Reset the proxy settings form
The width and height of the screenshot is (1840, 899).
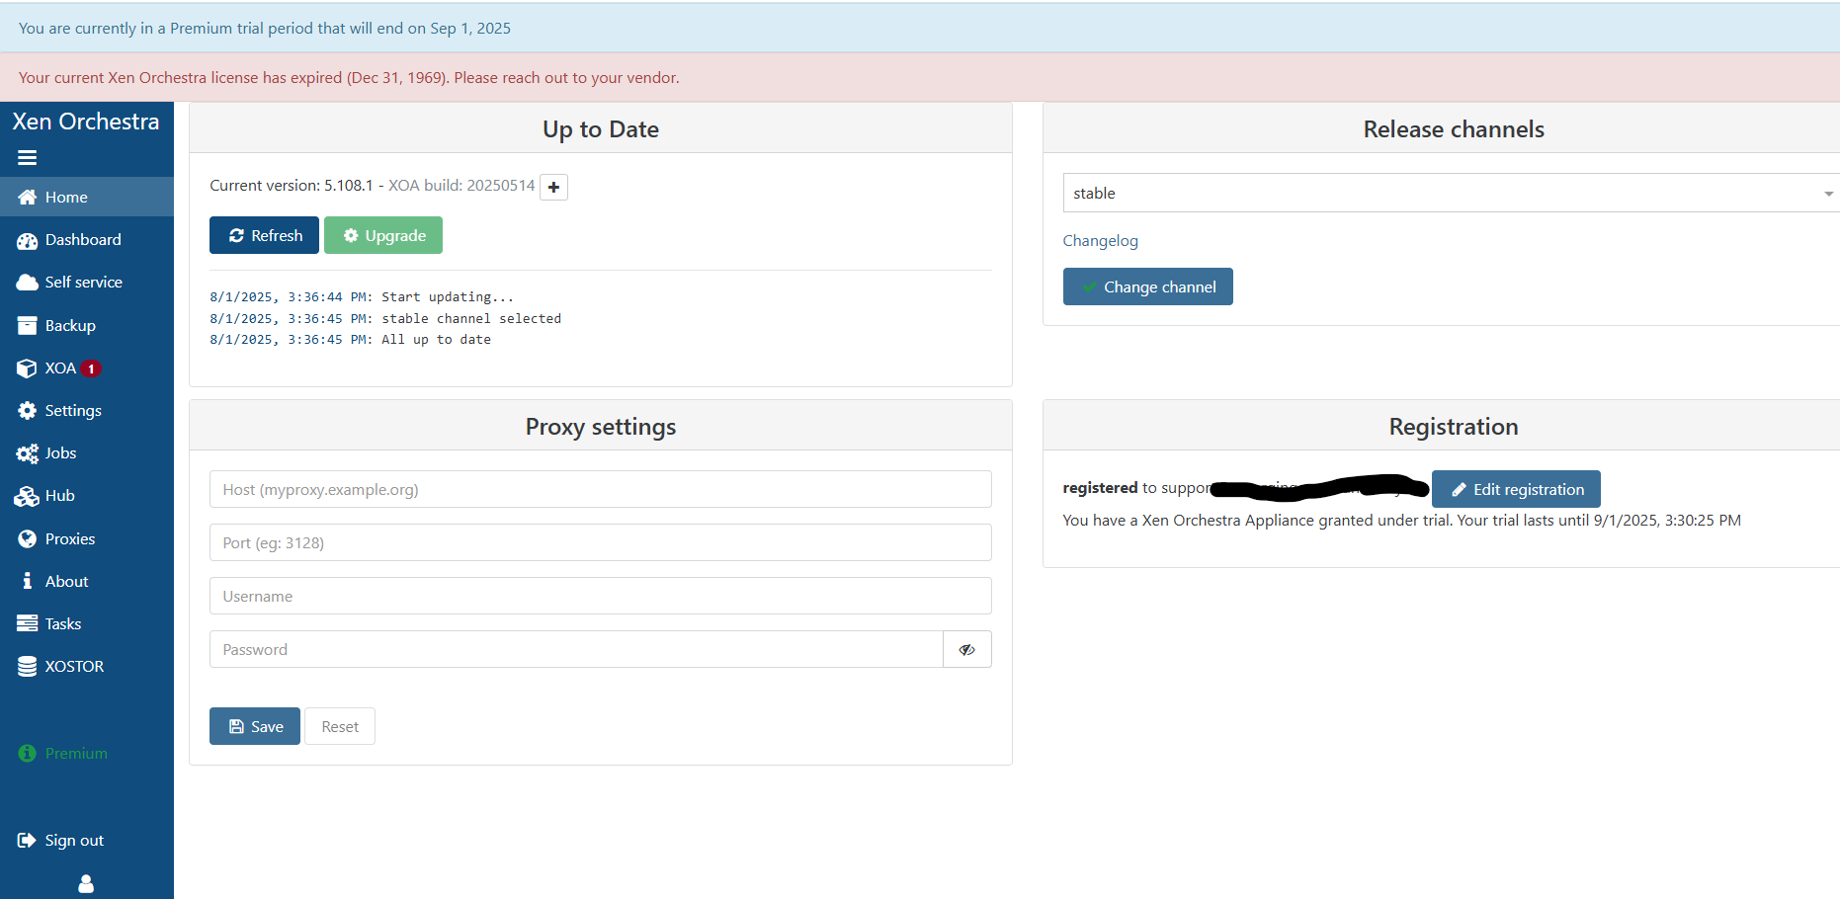[340, 726]
